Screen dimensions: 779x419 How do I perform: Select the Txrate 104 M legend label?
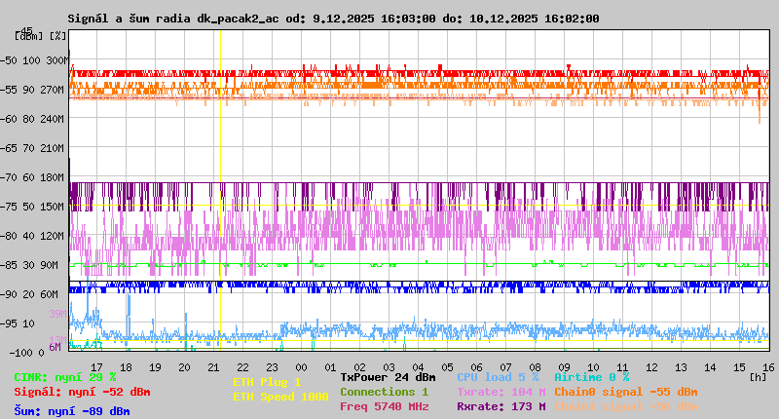click(501, 392)
